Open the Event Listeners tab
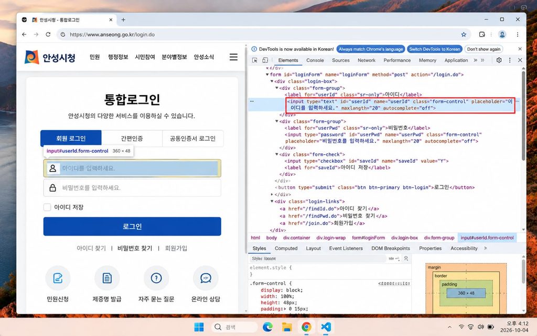The width and height of the screenshot is (537, 336). 346,249
